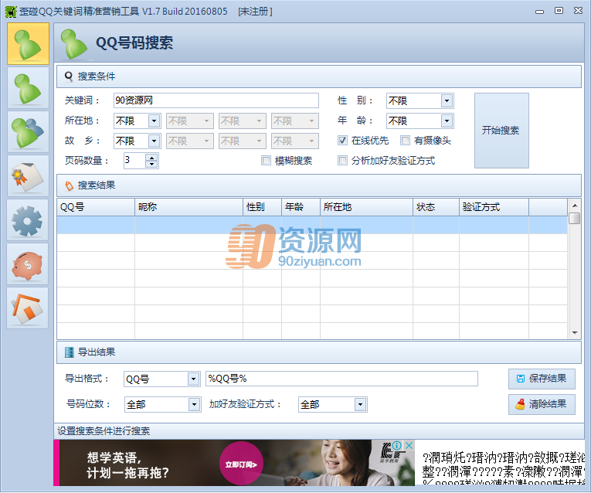591x493 pixels.
Task: Sort by the 状态 column header
Action: coord(436,207)
